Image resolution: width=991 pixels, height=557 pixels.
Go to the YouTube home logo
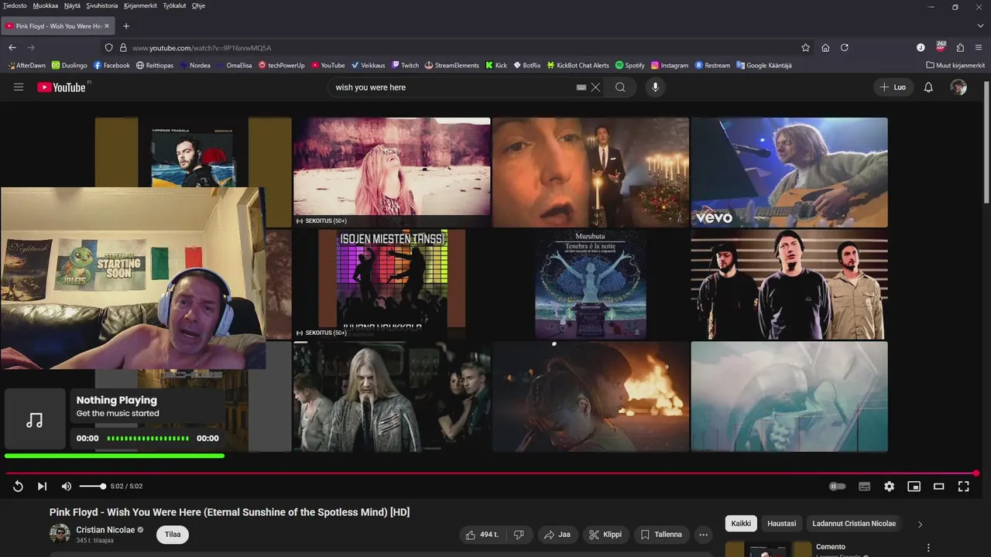click(62, 87)
